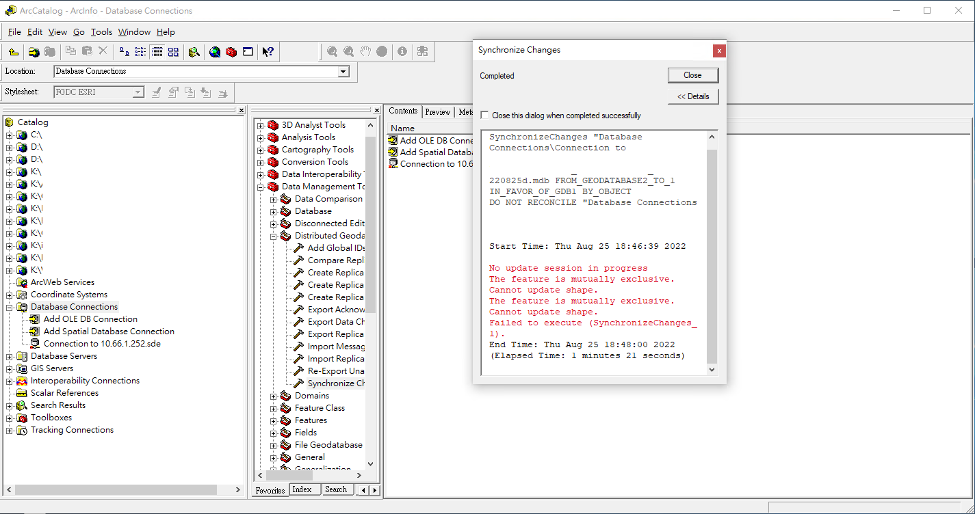Image resolution: width=975 pixels, height=514 pixels.
Task: Expand the GIS Servers node
Action: (10, 368)
